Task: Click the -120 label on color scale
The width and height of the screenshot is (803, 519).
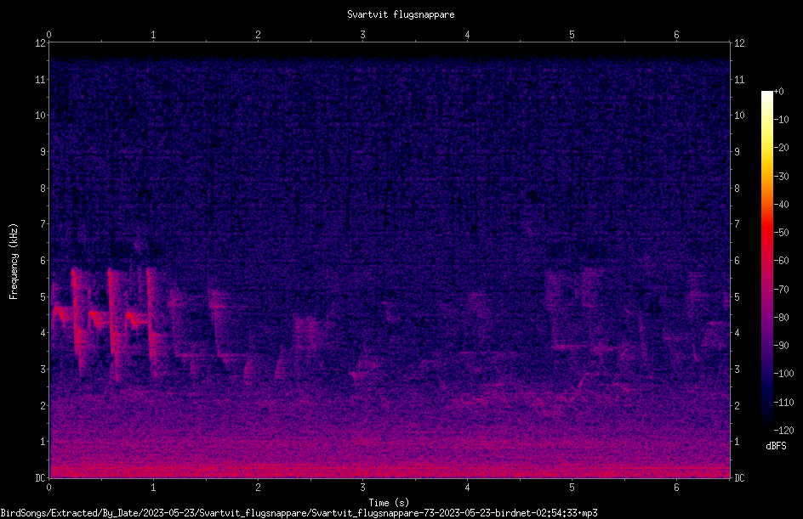Action: coord(783,430)
